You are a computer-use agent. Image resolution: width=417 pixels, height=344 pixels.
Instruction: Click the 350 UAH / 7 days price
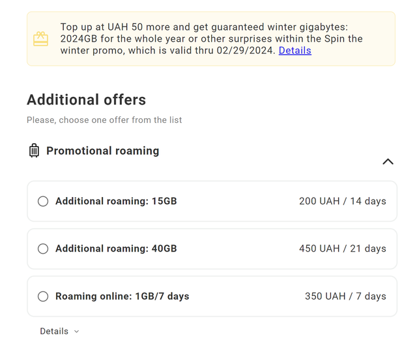point(345,297)
